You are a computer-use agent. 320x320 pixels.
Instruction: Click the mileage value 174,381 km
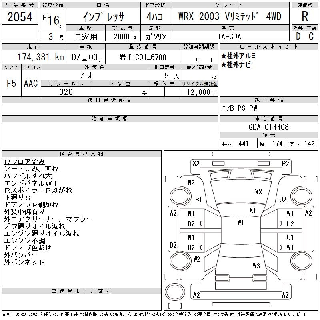(41, 57)
